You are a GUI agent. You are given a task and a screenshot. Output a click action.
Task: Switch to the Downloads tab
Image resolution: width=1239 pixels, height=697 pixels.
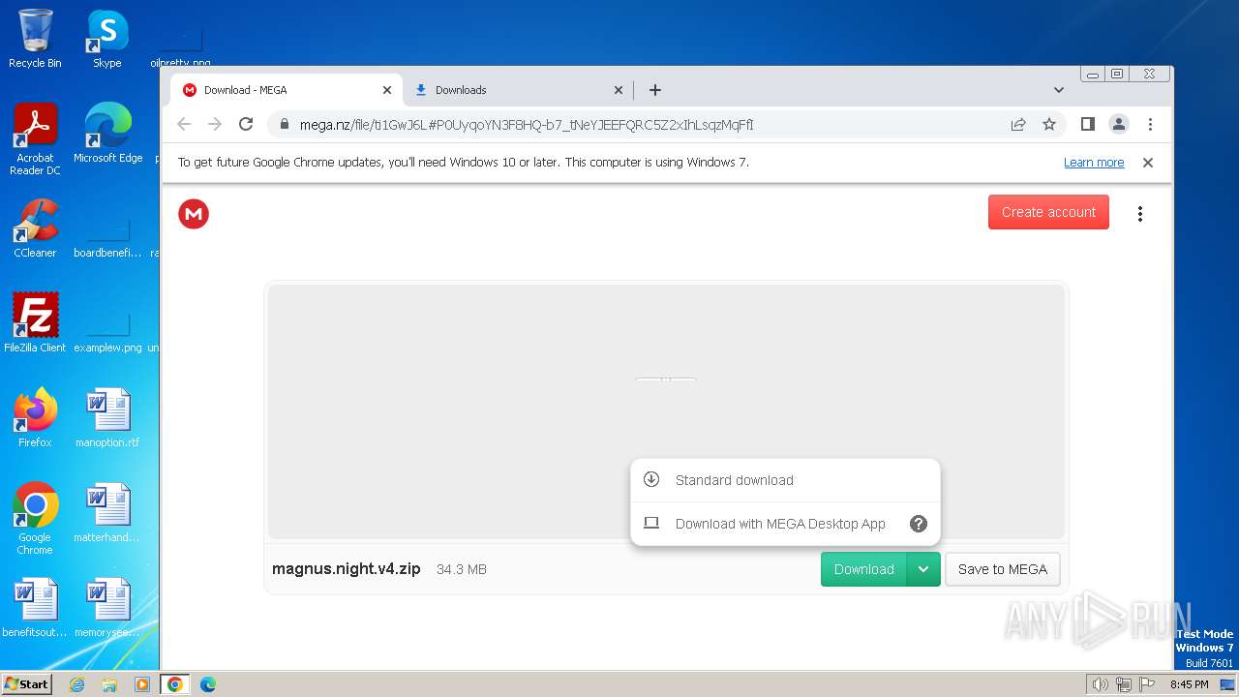point(518,90)
